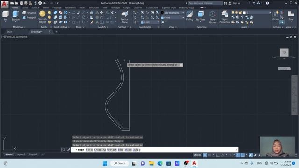The image size is (299, 168).
Task: Click the layer color swatch in layer dropdown
Action: [x=244, y=13]
